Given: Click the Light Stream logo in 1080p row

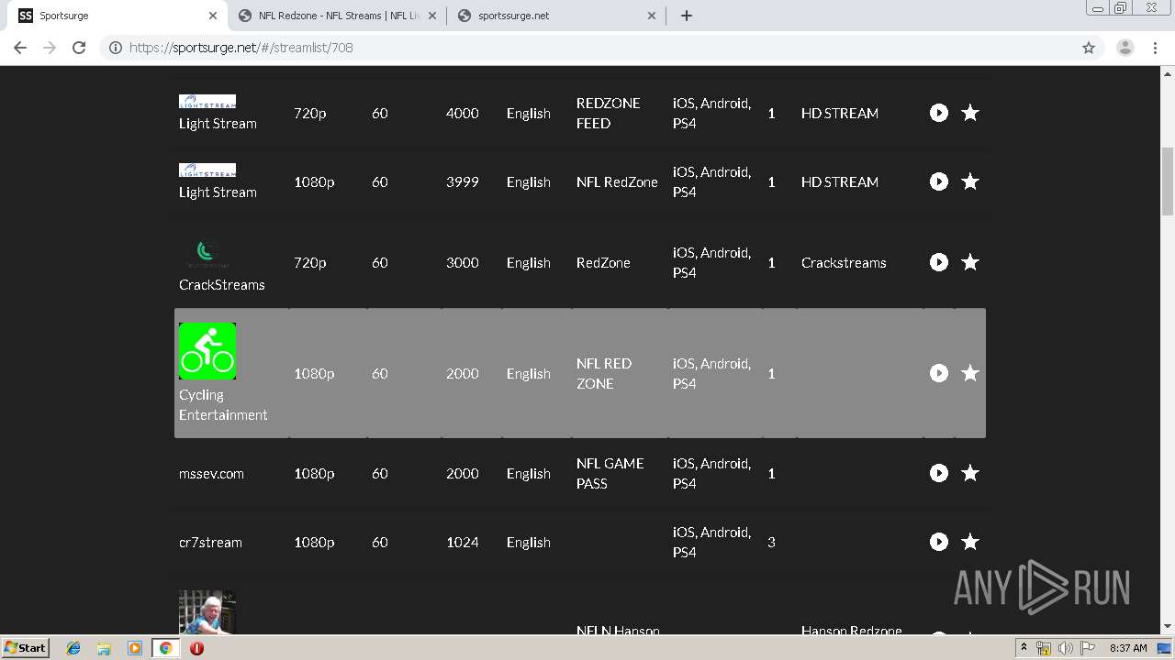Looking at the screenshot, I should 207,170.
